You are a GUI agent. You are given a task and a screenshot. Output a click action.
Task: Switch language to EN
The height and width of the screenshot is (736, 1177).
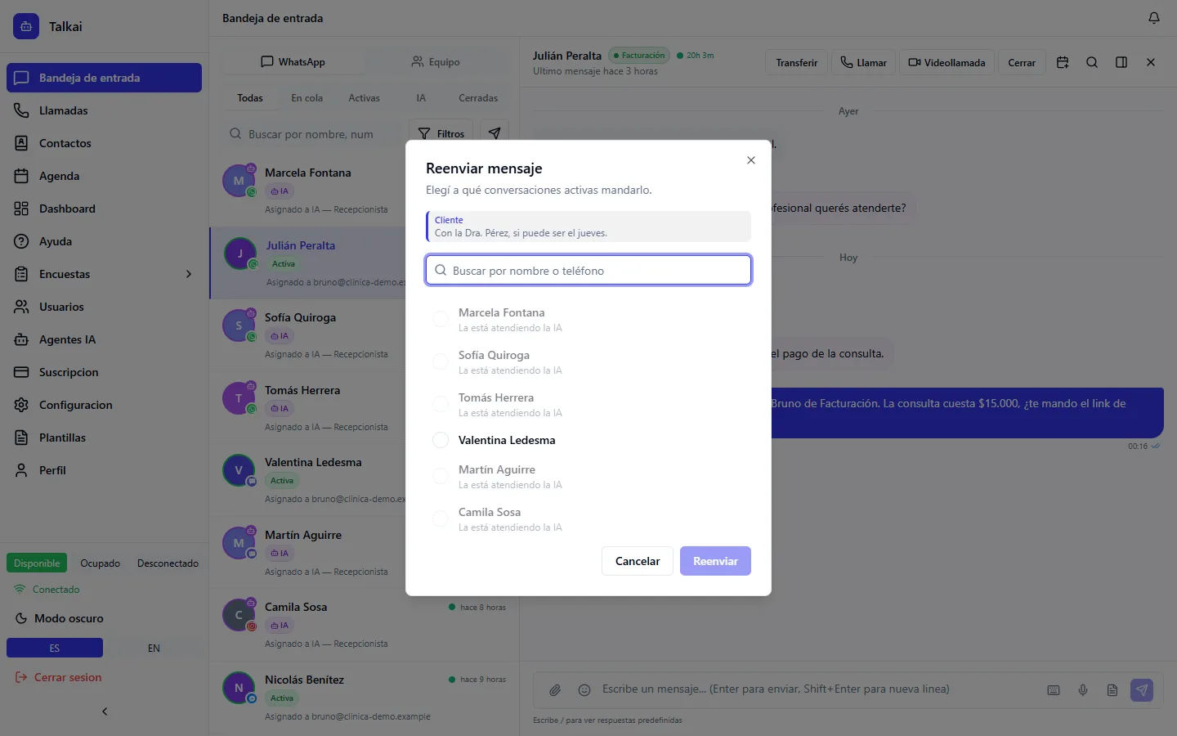click(154, 648)
